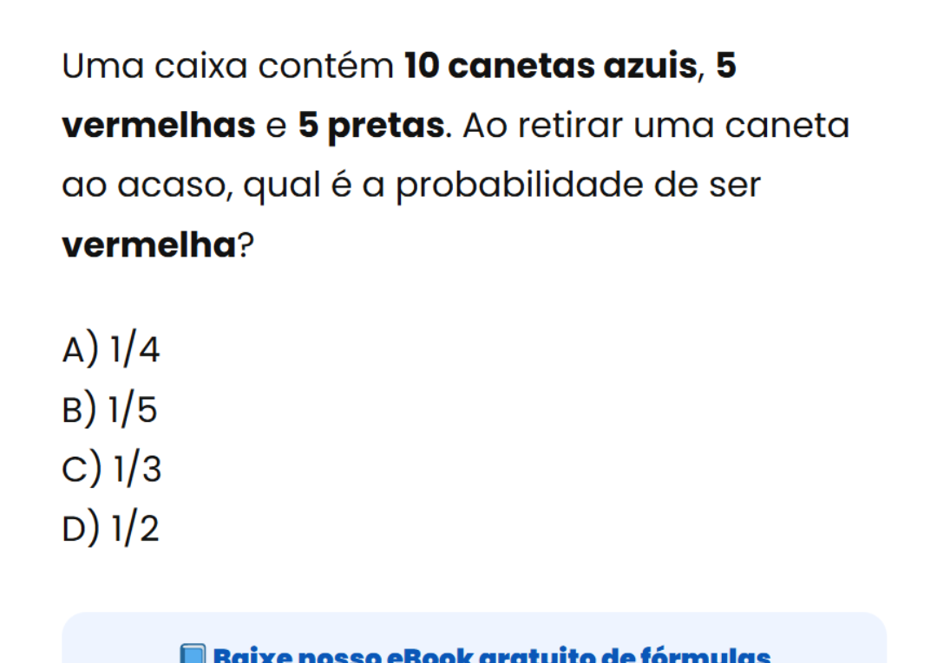Mark answer option D) 1/2
The width and height of the screenshot is (937, 663).
click(x=111, y=529)
